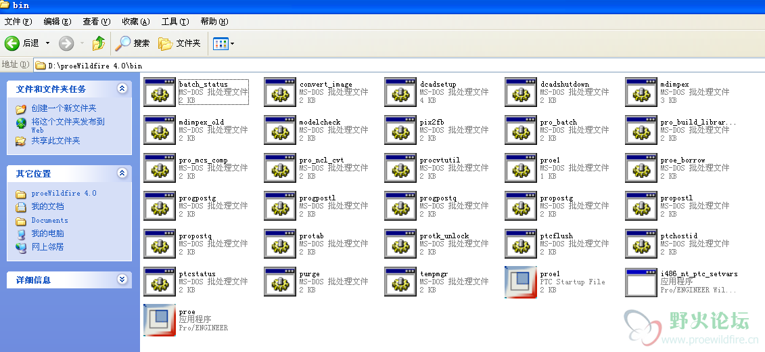Click 创建一个新文件夹 link
Image resolution: width=765 pixels, height=352 pixels.
click(x=64, y=108)
